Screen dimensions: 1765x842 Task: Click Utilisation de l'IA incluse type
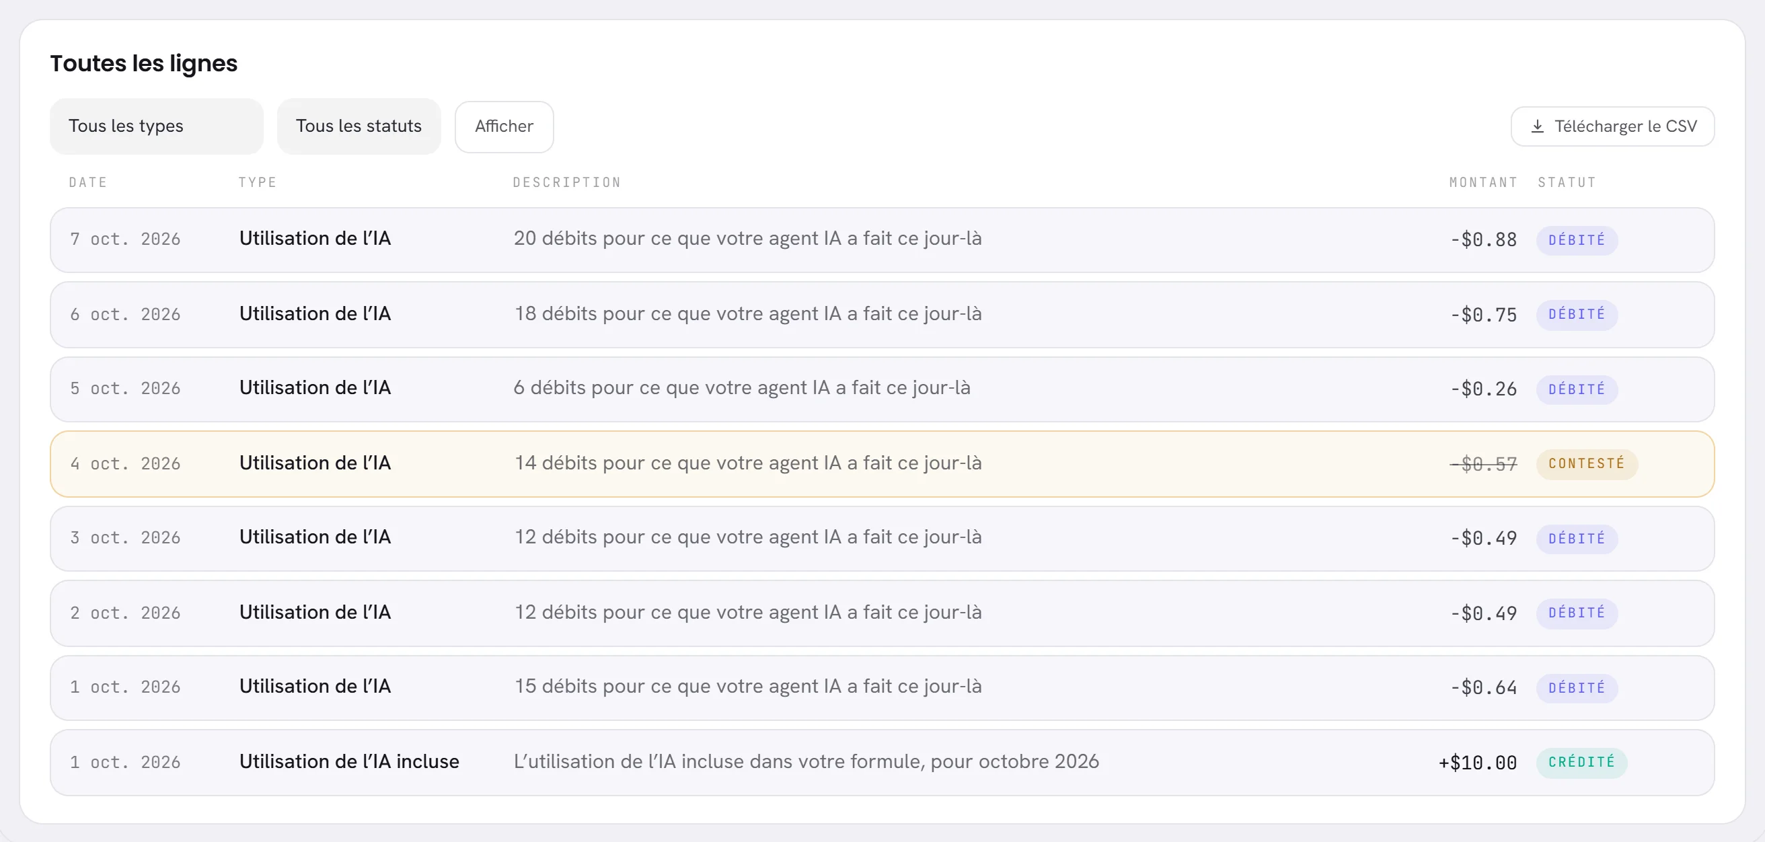pos(350,762)
